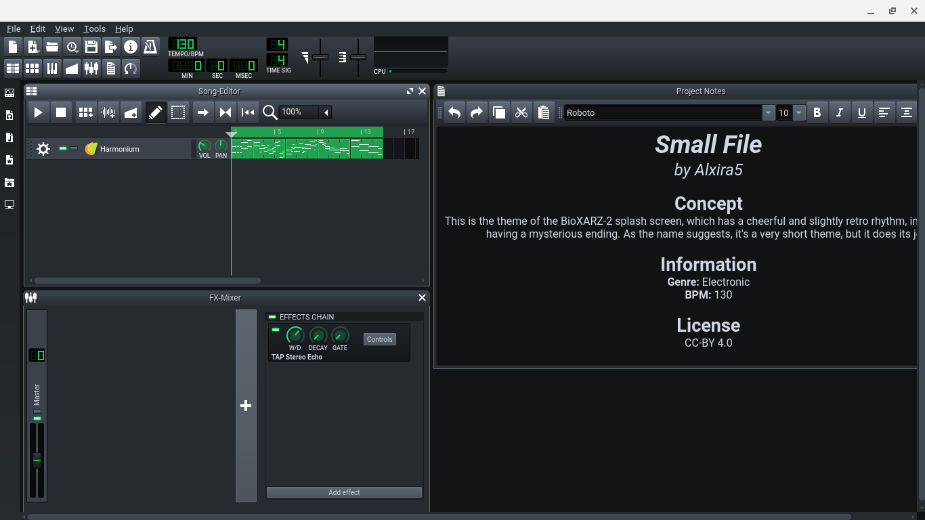The width and height of the screenshot is (925, 520).
Task: Open the Tools menu
Action: click(94, 29)
